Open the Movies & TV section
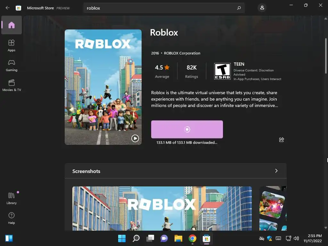This screenshot has height=246, width=328. point(12,85)
